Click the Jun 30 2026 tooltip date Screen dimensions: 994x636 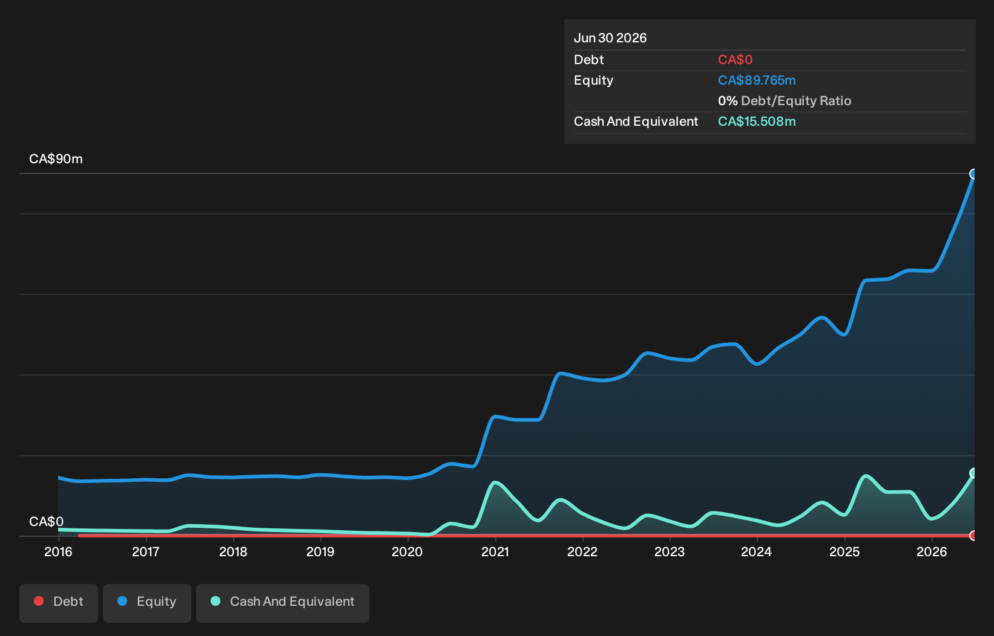(x=610, y=38)
